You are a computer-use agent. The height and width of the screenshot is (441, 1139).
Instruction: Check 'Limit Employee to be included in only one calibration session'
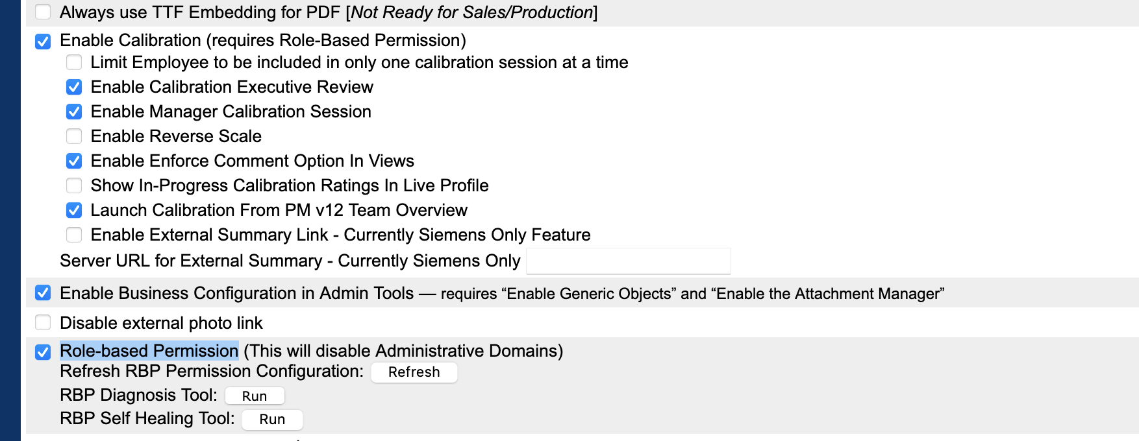click(73, 62)
